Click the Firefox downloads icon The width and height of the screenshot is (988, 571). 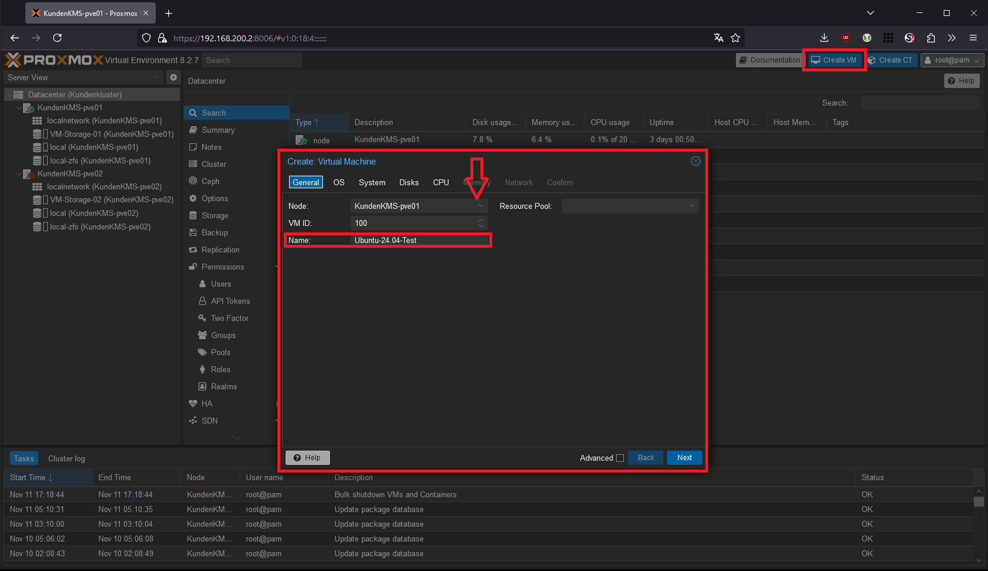[825, 38]
